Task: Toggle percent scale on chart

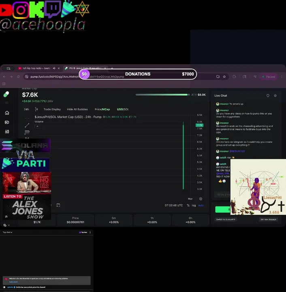Action: (x=188, y=205)
